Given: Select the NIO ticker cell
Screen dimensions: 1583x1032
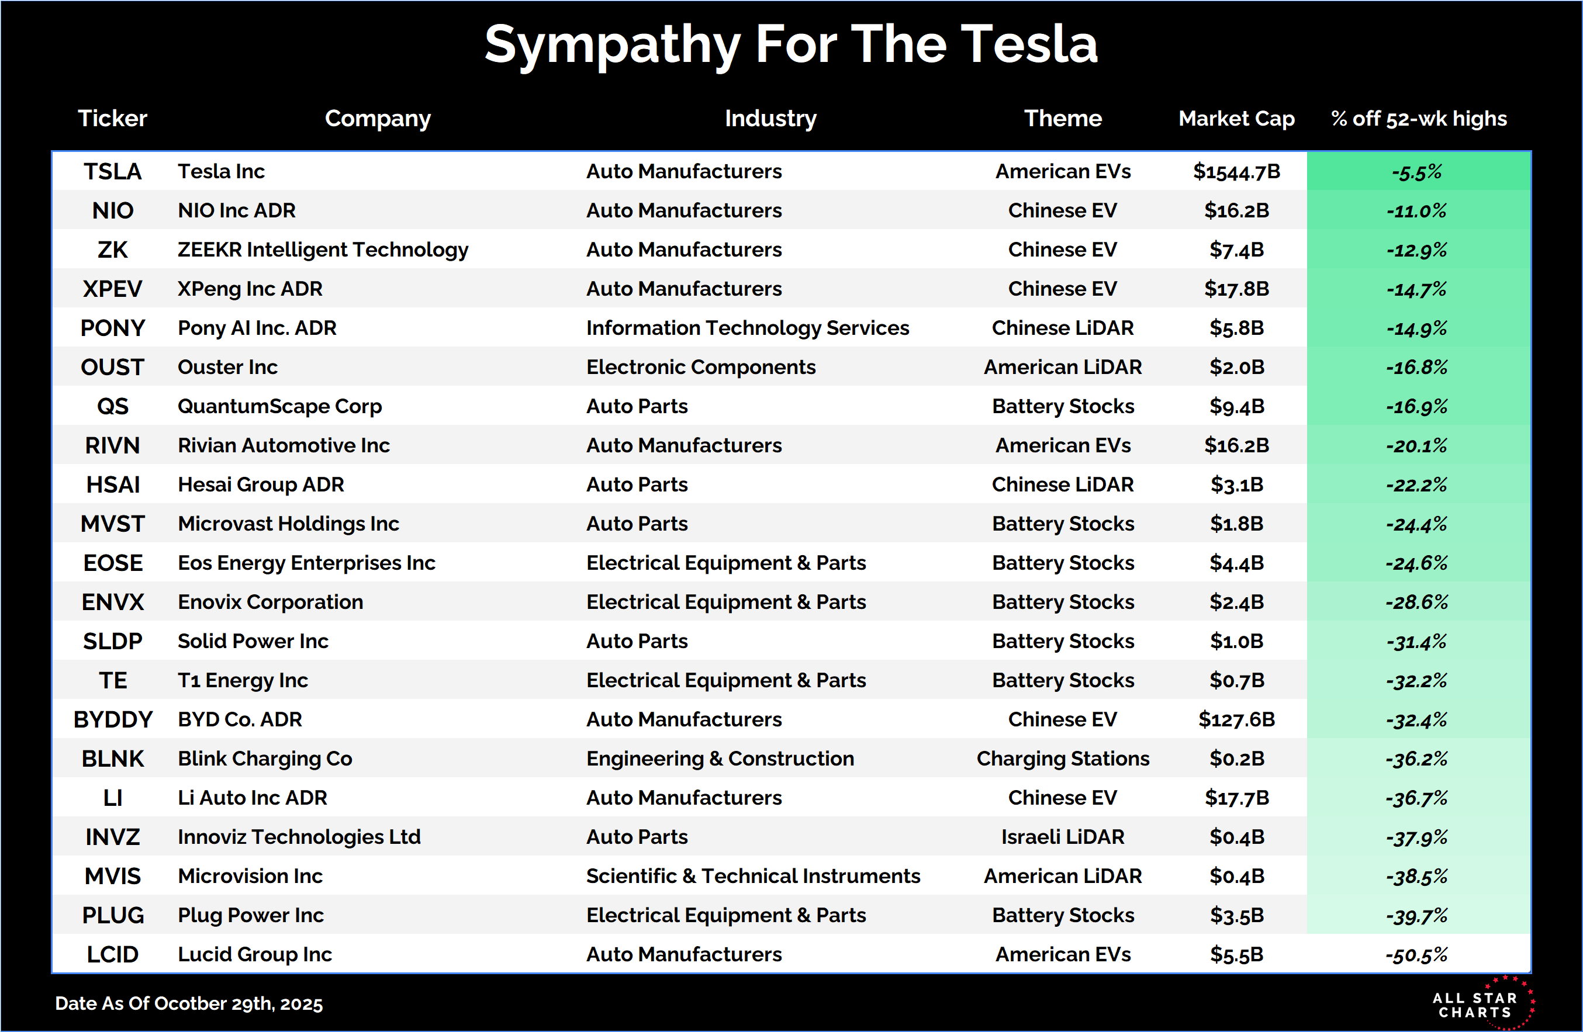Looking at the screenshot, I should (x=112, y=211).
